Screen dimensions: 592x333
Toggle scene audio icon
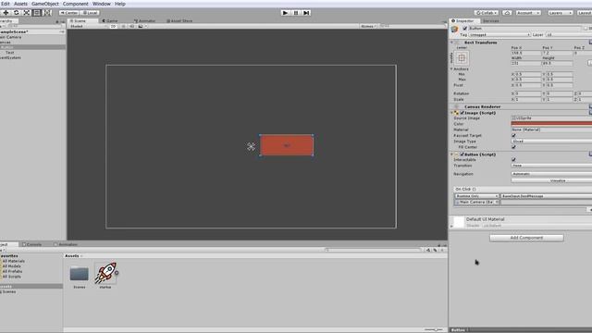pos(131,27)
